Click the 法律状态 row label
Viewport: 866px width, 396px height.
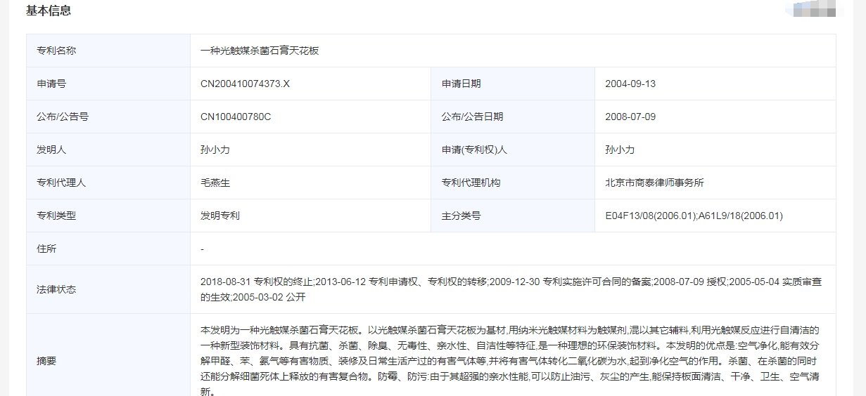click(x=56, y=289)
